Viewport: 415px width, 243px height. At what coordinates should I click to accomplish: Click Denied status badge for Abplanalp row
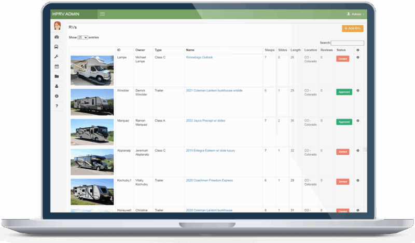(x=343, y=152)
